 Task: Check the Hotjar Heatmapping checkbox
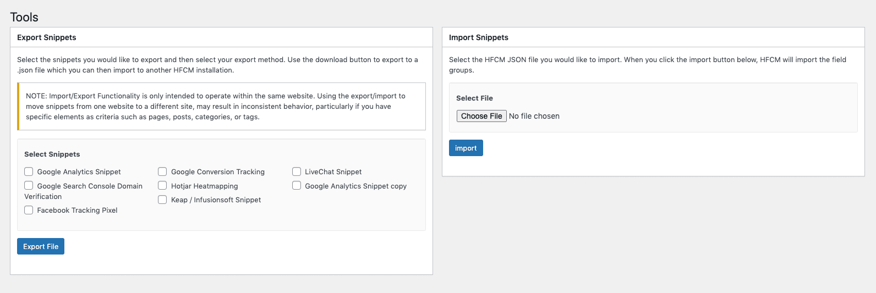[162, 186]
